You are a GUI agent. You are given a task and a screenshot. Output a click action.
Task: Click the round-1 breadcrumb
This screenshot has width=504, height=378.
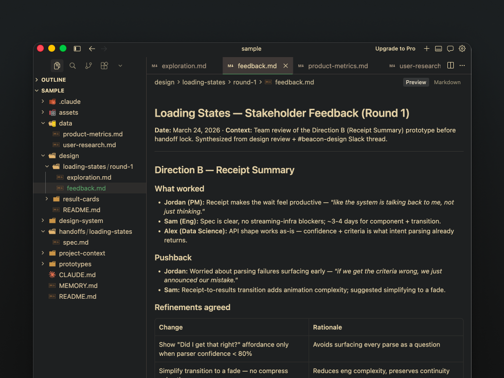(x=245, y=82)
